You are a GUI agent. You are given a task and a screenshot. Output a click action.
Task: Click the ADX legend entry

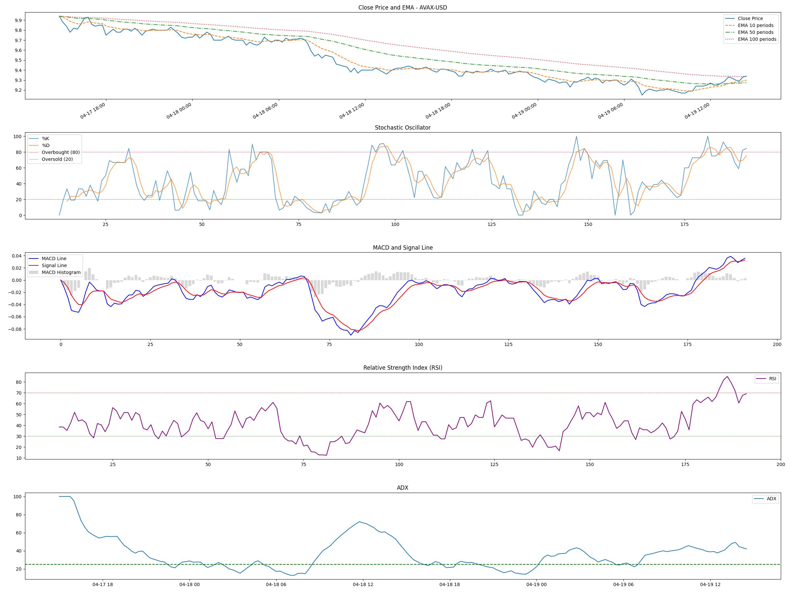pos(772,499)
